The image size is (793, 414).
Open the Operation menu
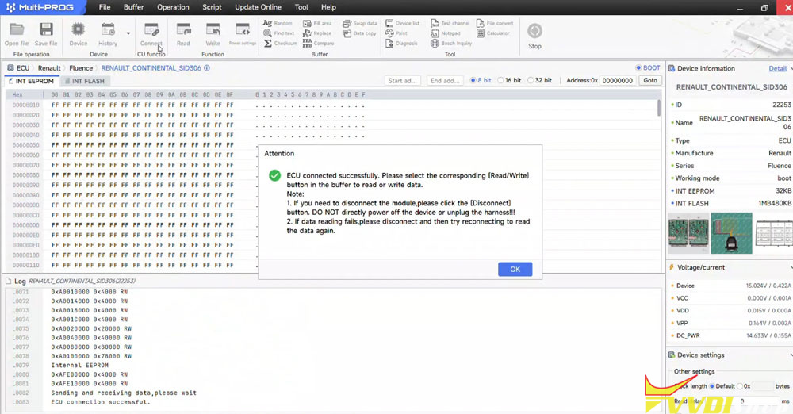click(x=172, y=7)
